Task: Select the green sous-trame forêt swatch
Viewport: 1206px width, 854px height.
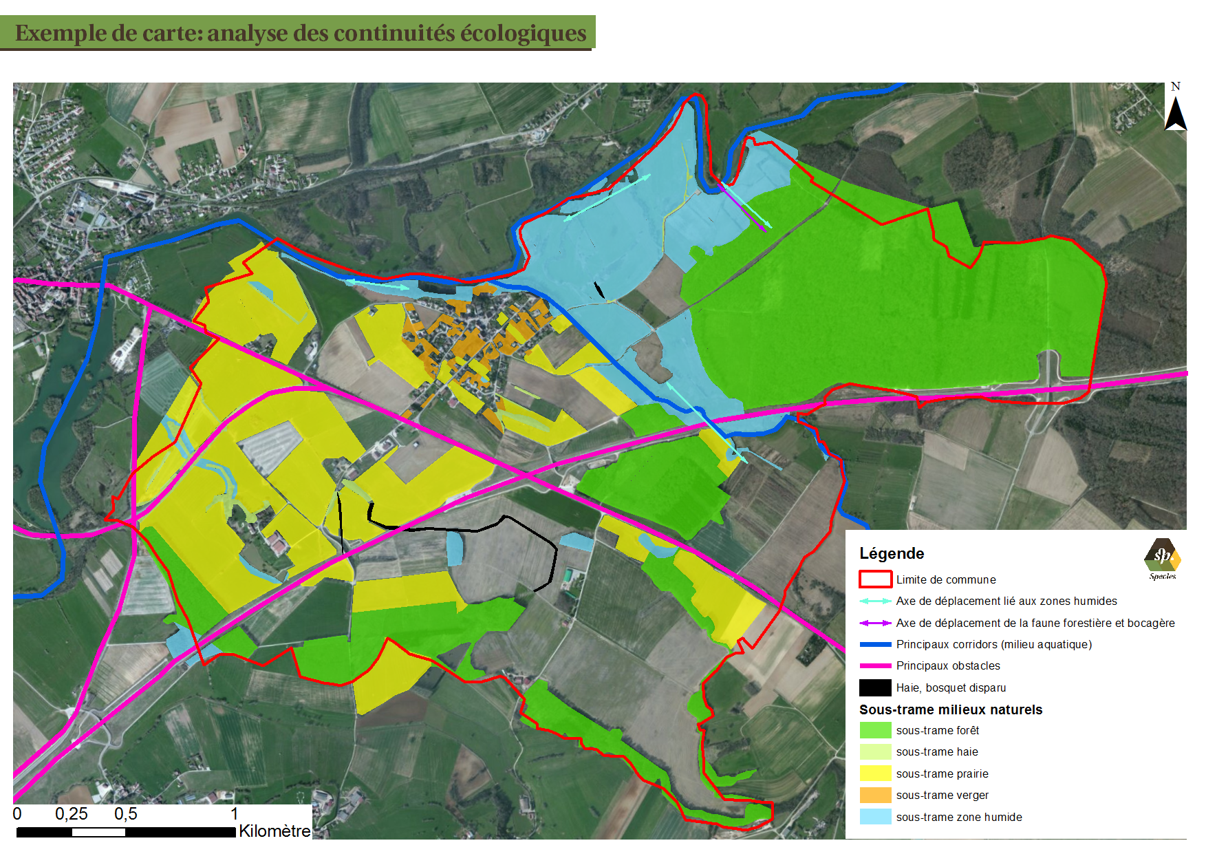Action: (x=875, y=730)
